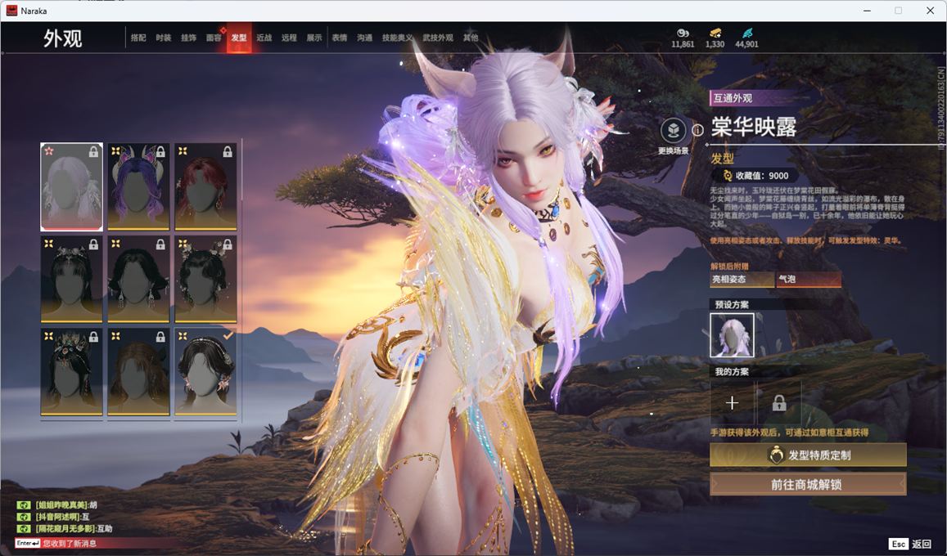Select the purple horned hairstyle thumbnail

click(138, 186)
